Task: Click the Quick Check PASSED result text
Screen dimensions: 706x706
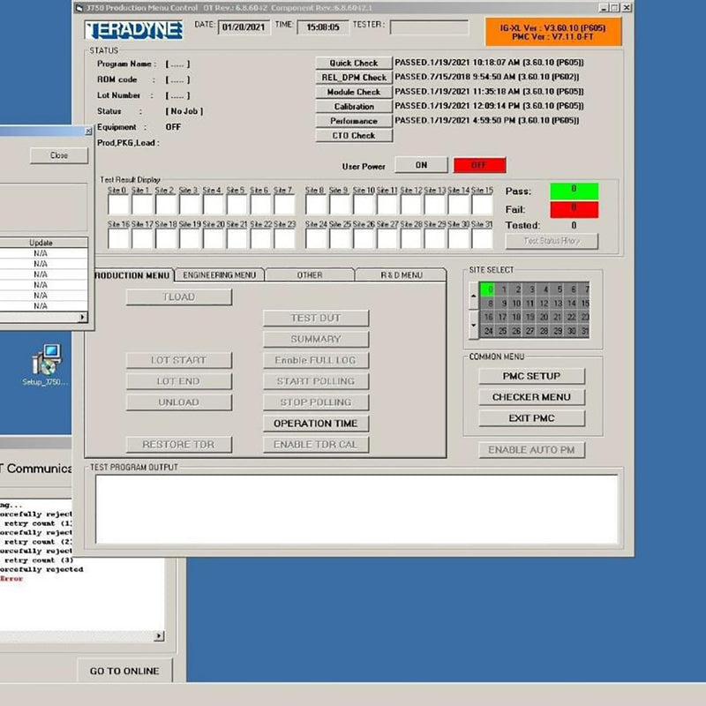Action: tap(489, 63)
